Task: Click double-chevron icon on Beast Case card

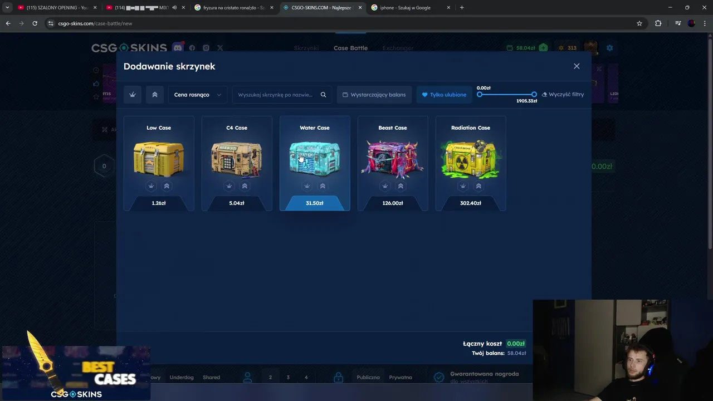Action: 401,186
